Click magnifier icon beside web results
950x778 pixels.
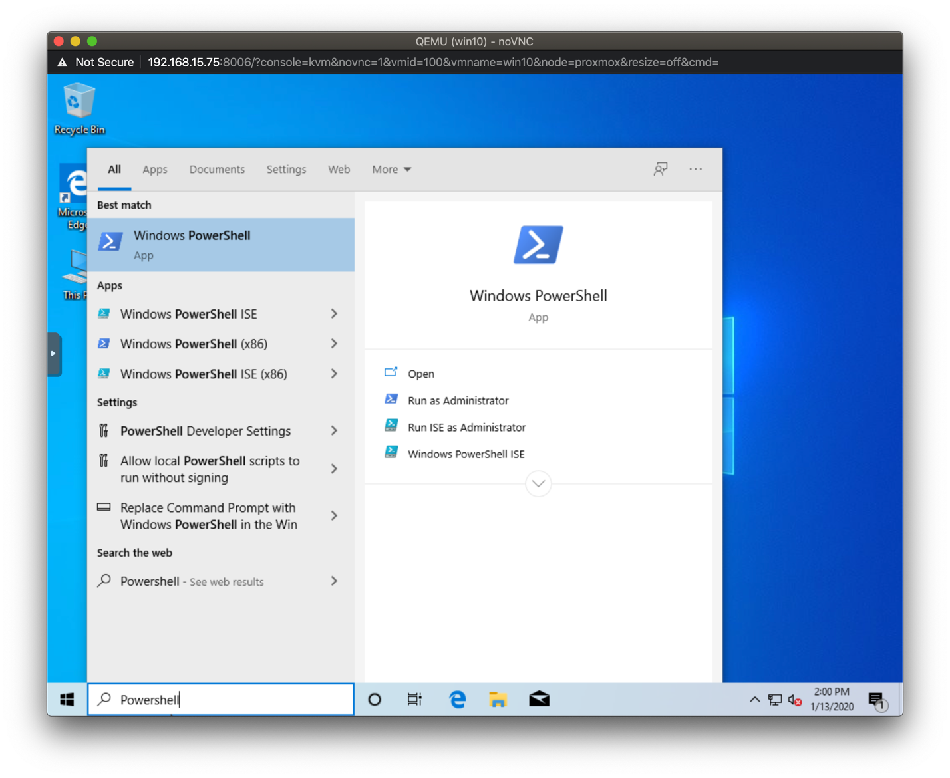coord(104,581)
